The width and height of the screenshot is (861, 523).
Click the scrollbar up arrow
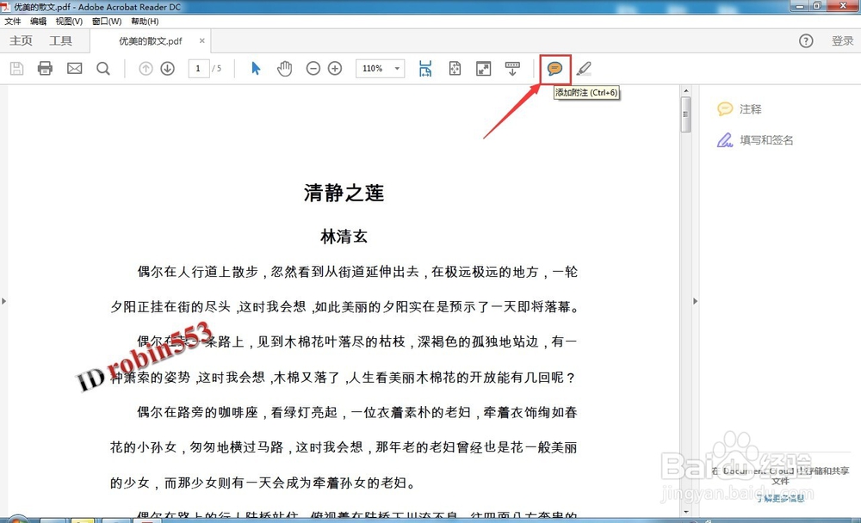(685, 90)
